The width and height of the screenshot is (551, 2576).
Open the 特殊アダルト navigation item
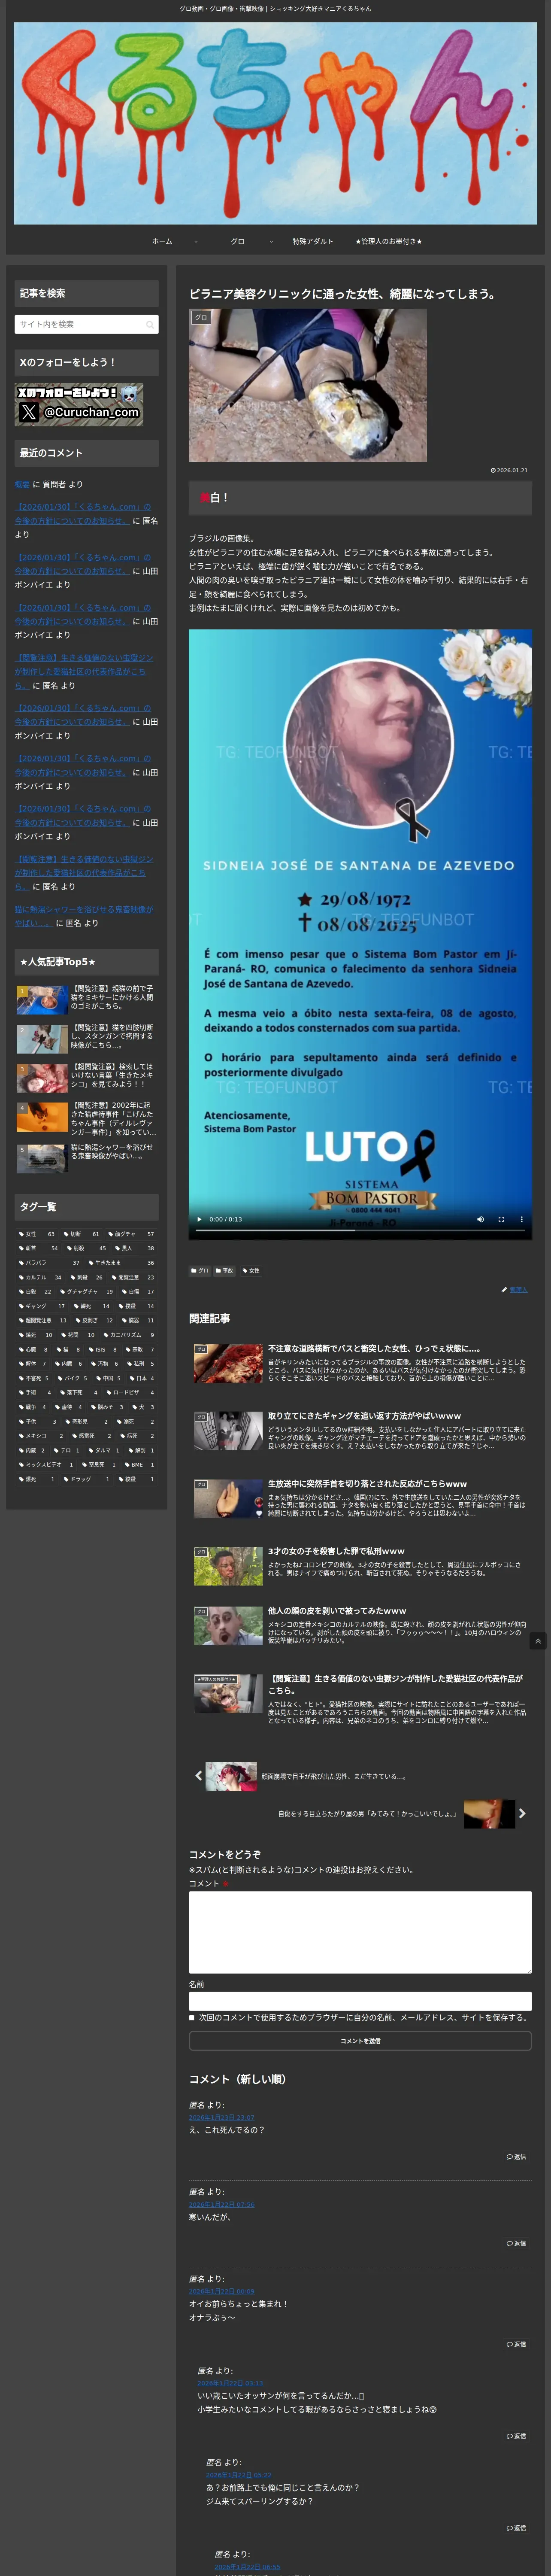pyautogui.click(x=313, y=241)
